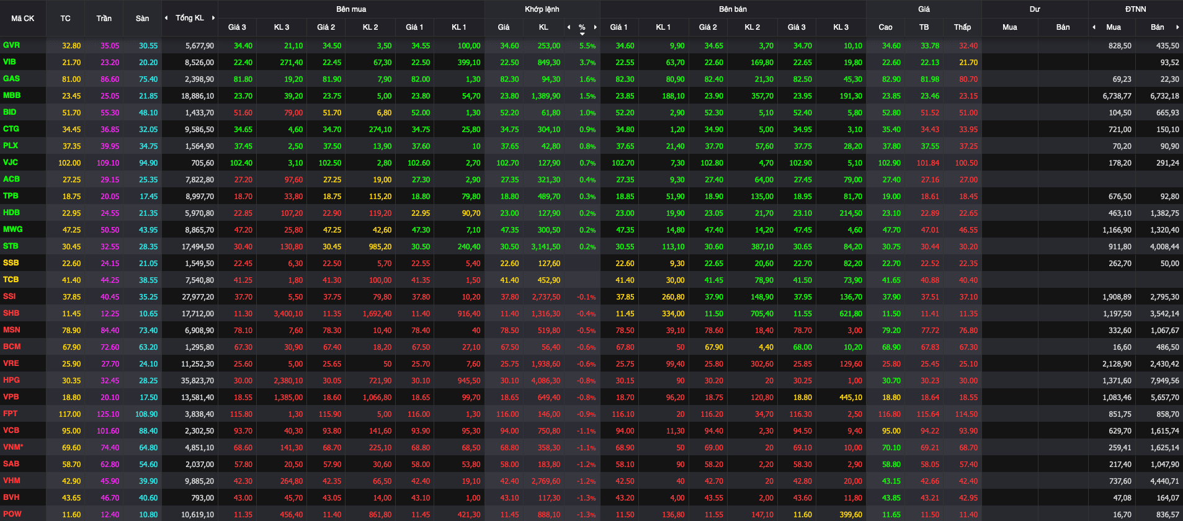
Task: Click VJC reference price 102.00
Action: click(69, 163)
